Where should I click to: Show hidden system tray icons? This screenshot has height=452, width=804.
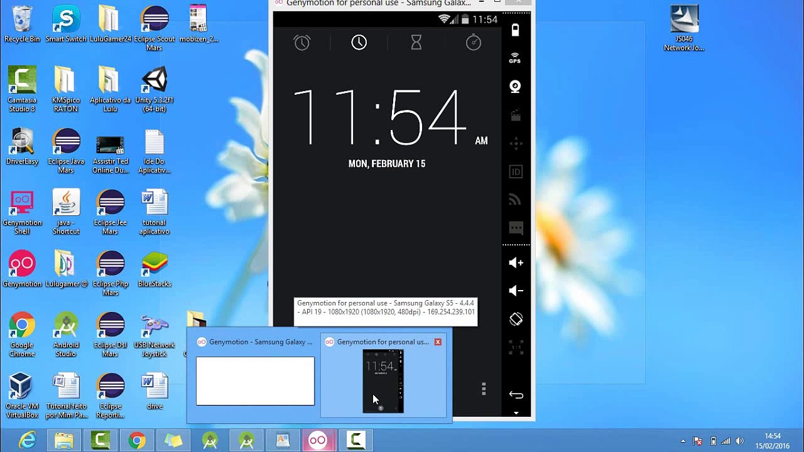coord(683,441)
